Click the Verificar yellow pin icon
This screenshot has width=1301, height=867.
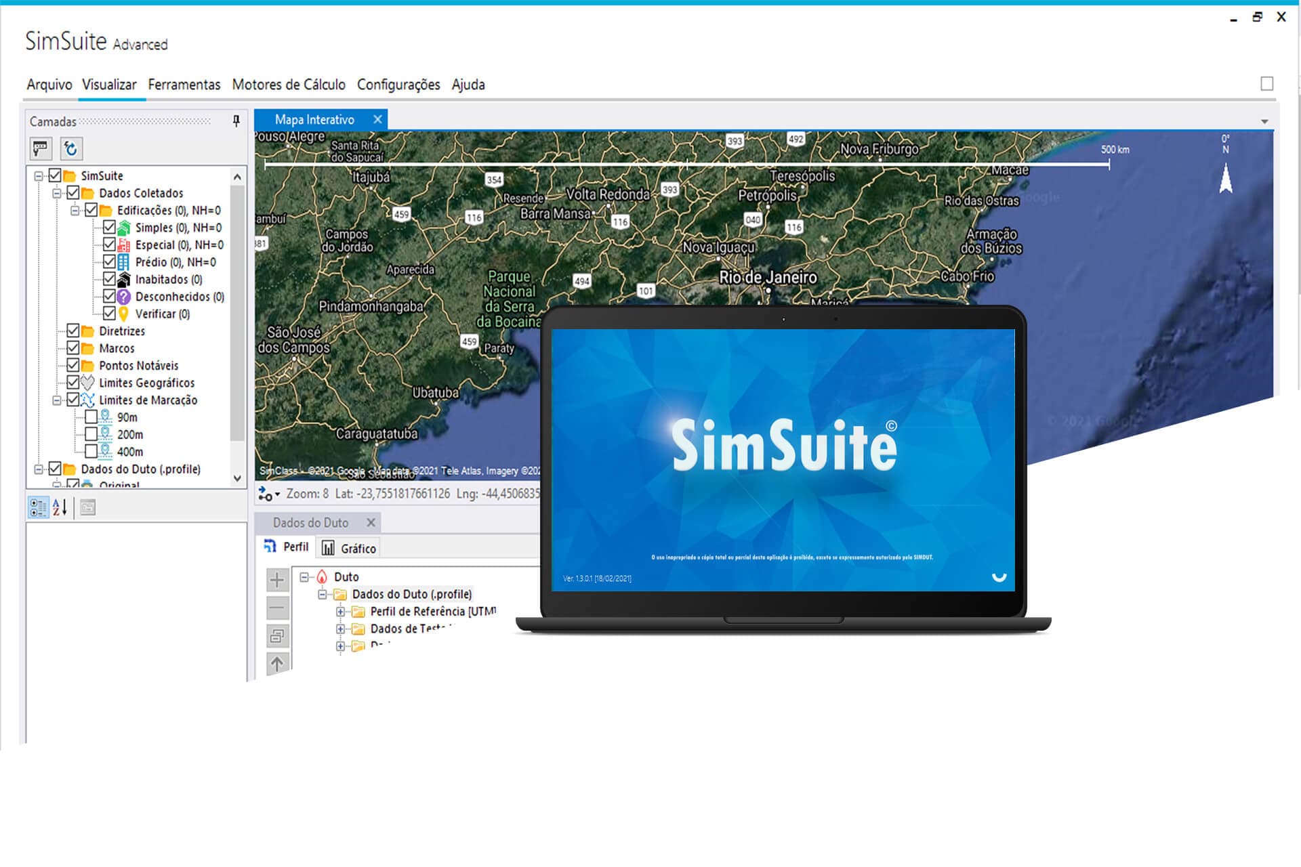click(123, 314)
